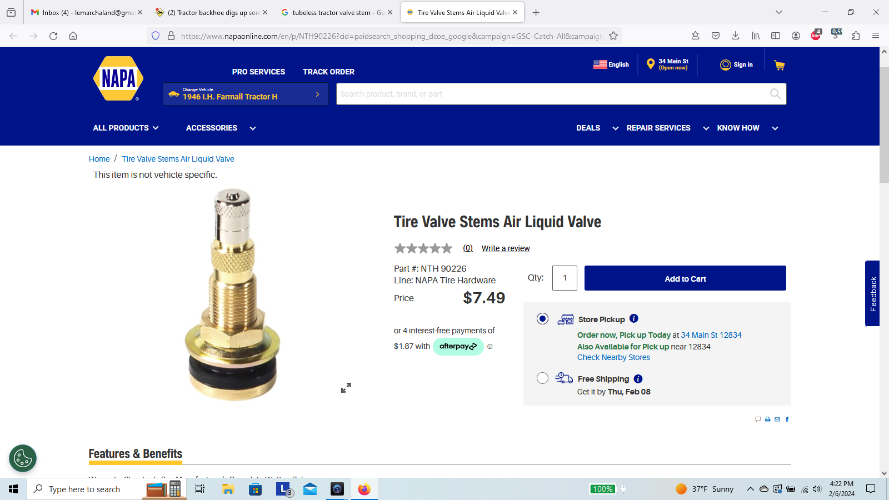This screenshot has height=500, width=889.
Task: Open the NAPA logo home link
Action: pyautogui.click(x=118, y=78)
